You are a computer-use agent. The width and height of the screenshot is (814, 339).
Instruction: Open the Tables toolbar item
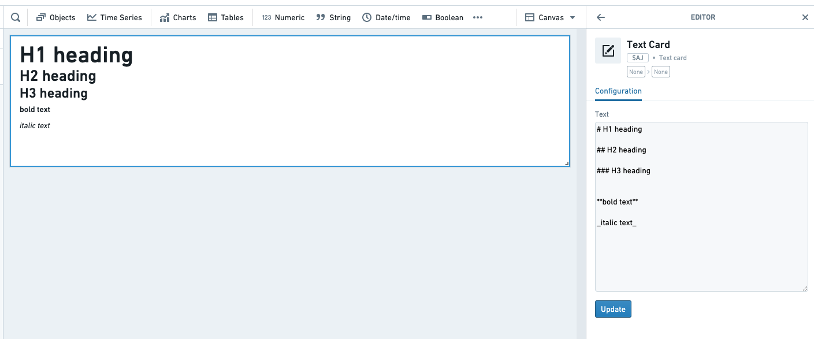point(226,17)
